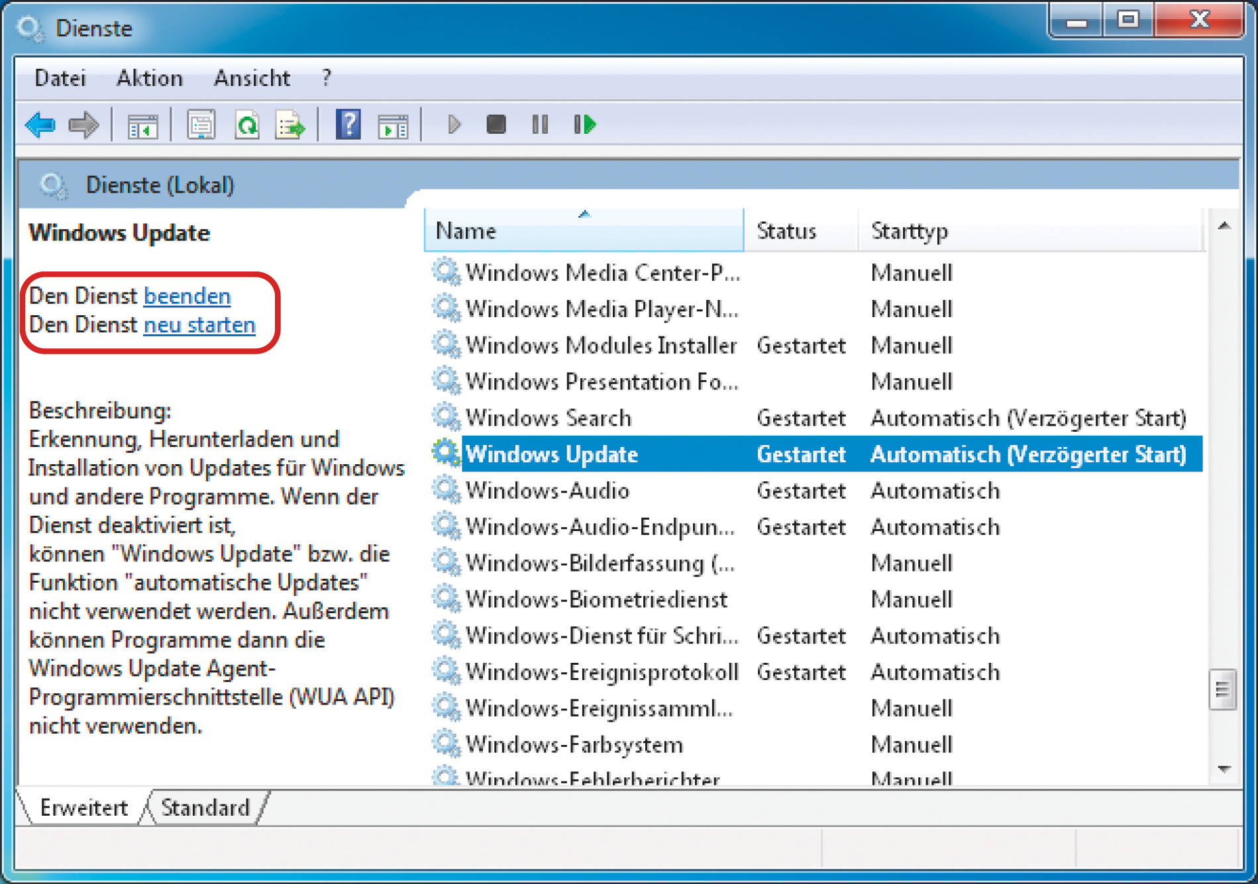The image size is (1258, 884).
Task: Click the 'beenden' link to stop service
Action: coord(187,296)
